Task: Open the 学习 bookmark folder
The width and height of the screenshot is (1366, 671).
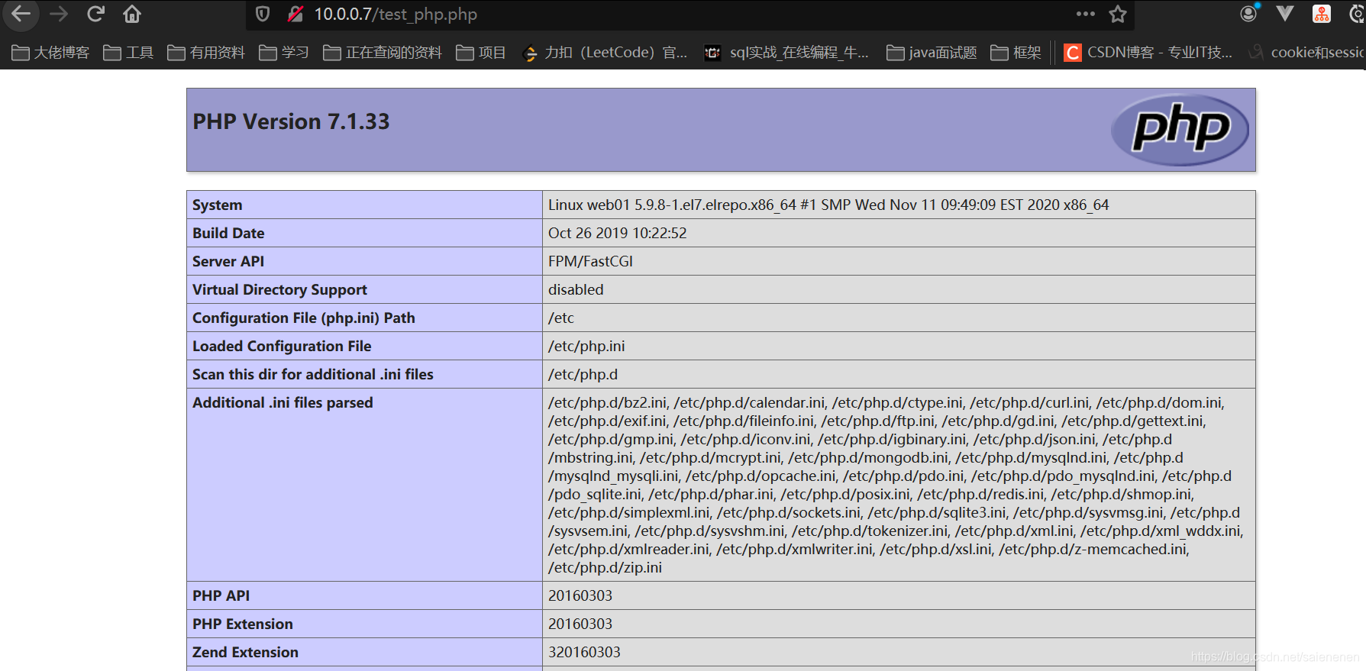Action: click(x=284, y=52)
